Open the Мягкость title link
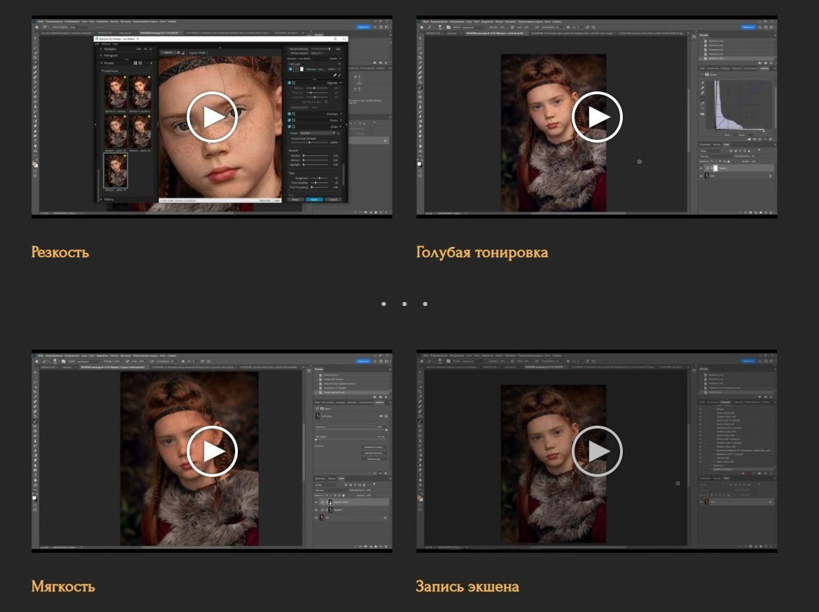 (63, 586)
